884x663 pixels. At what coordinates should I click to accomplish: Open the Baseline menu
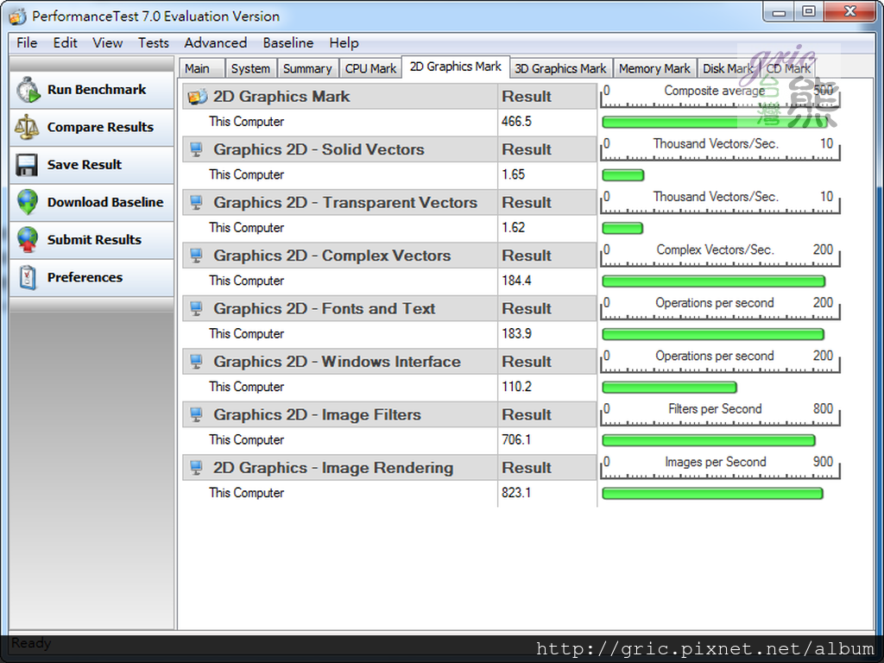pyautogui.click(x=288, y=43)
